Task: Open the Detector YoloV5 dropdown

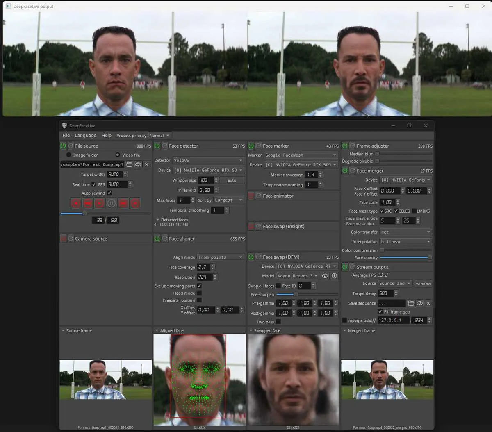Action: 208,160
